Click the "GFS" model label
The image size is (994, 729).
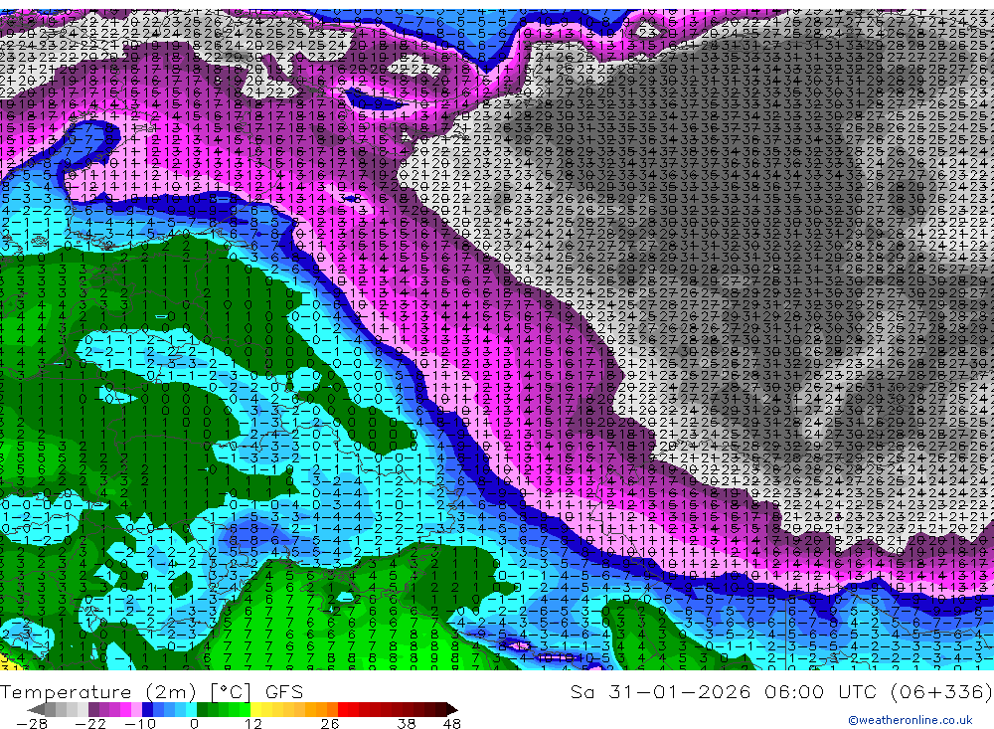click(x=284, y=691)
